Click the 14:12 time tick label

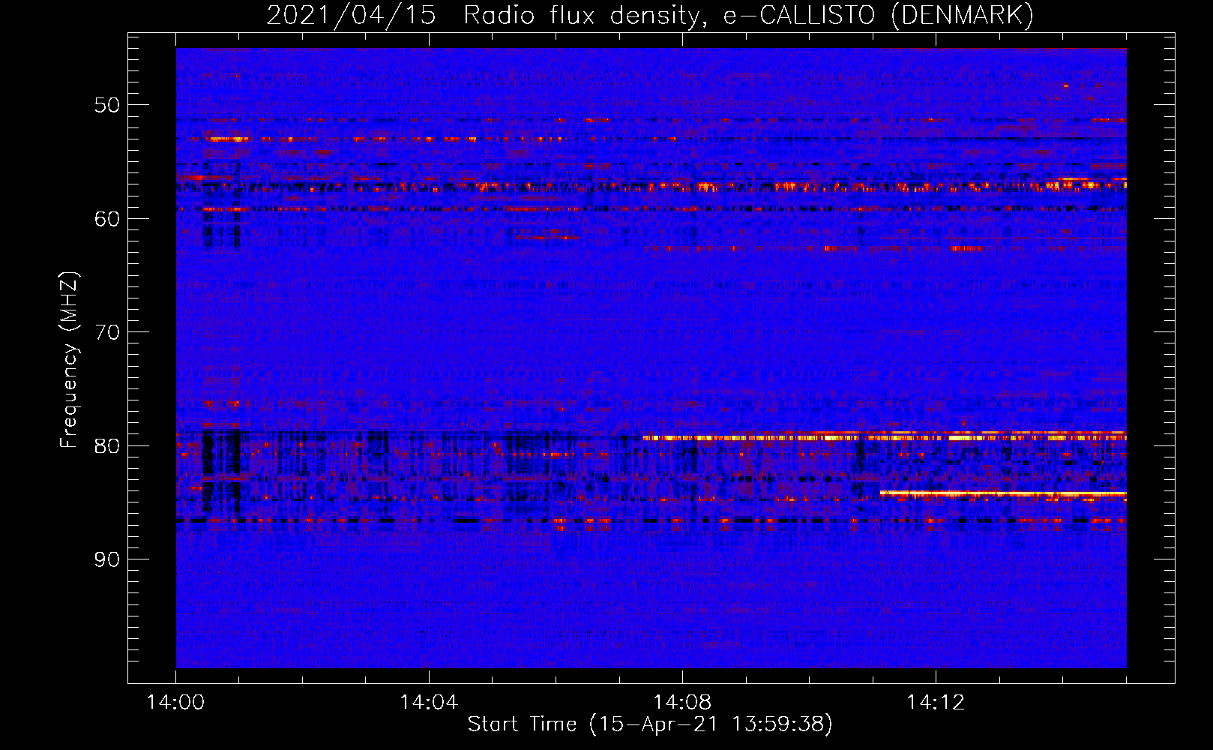coord(936,702)
